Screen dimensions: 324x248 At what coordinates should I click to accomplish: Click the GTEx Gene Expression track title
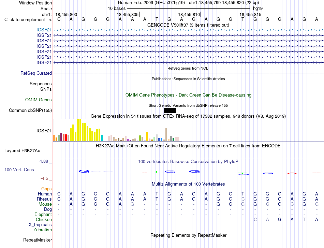(x=188, y=116)
